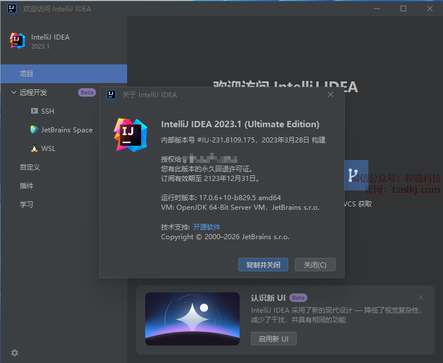This screenshot has width=443, height=363.
Task: Click IntelliJ IDEA logo in About dialog
Action: pos(131,135)
